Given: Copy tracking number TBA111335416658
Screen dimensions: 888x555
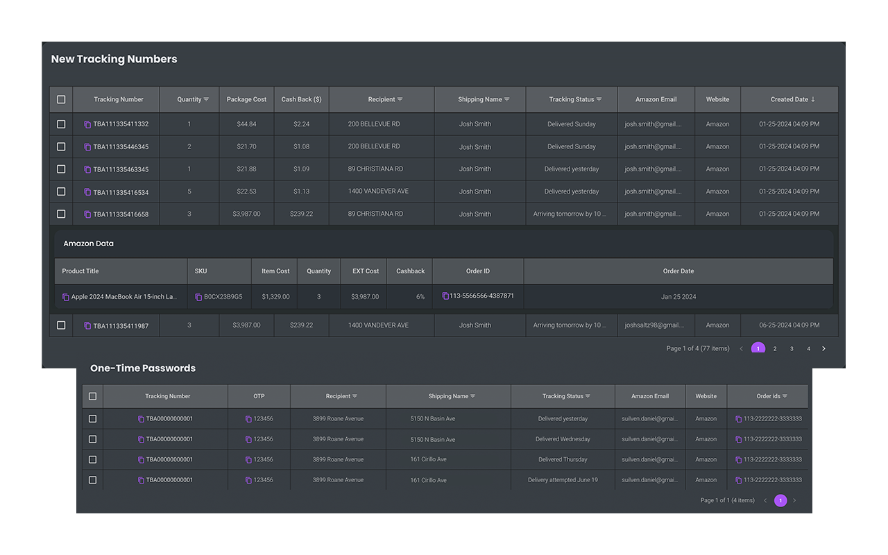Looking at the screenshot, I should pos(87,214).
